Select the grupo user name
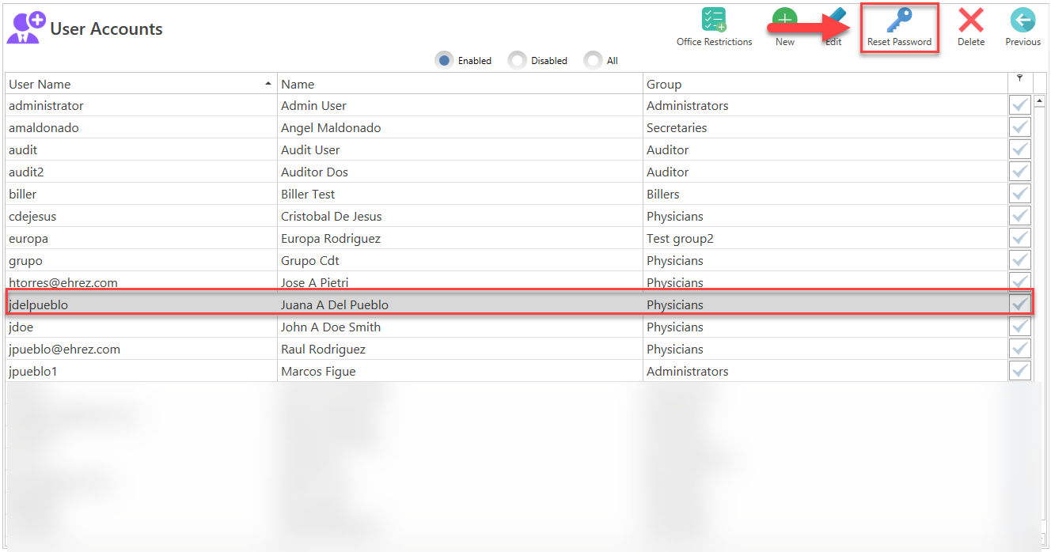 (x=25, y=260)
